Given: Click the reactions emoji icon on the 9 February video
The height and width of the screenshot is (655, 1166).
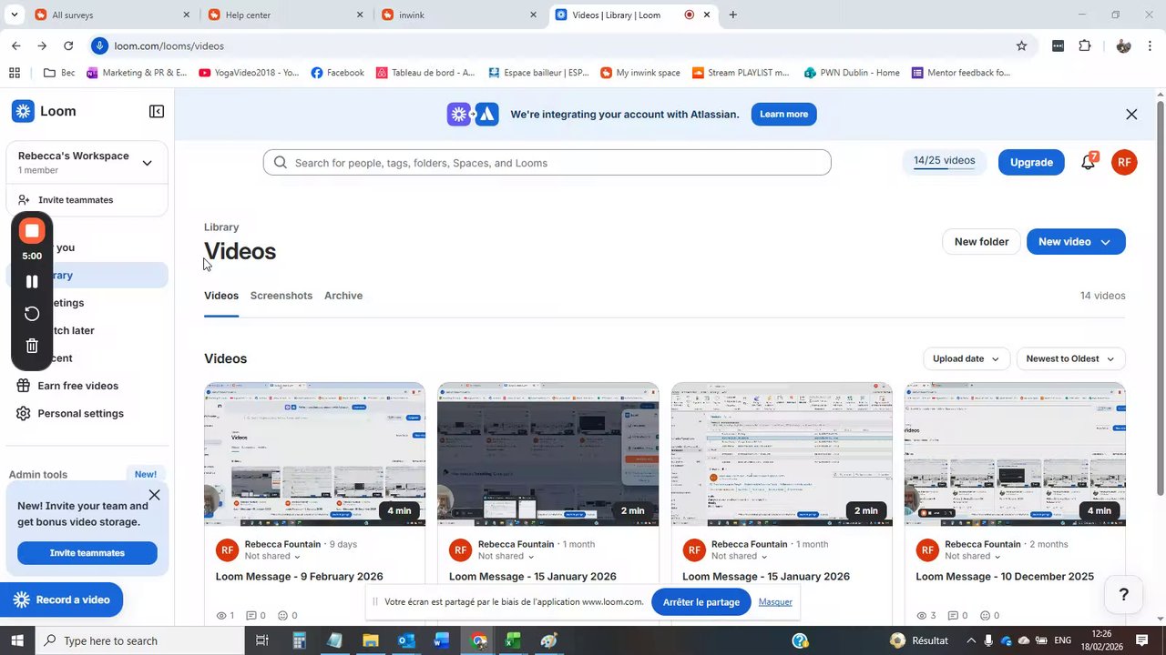Looking at the screenshot, I should 282,616.
